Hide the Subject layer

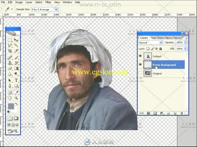click(x=140, y=56)
